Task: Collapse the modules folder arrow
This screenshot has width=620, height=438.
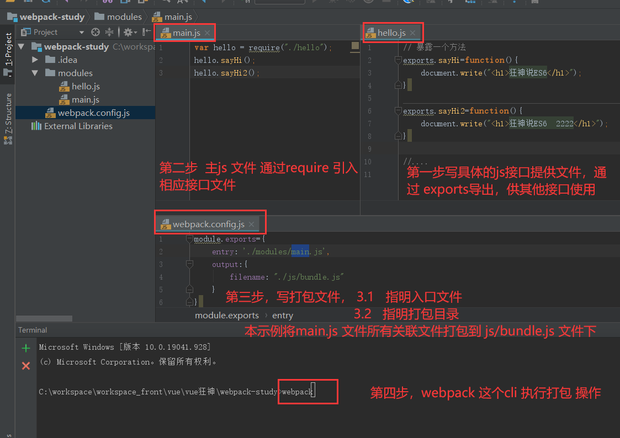Action: pyautogui.click(x=35, y=73)
